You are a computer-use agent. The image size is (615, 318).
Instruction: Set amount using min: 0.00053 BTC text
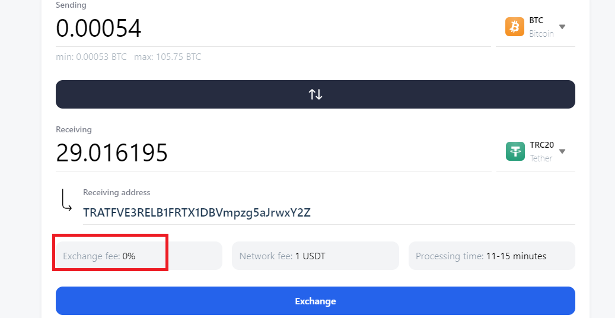[x=91, y=57]
